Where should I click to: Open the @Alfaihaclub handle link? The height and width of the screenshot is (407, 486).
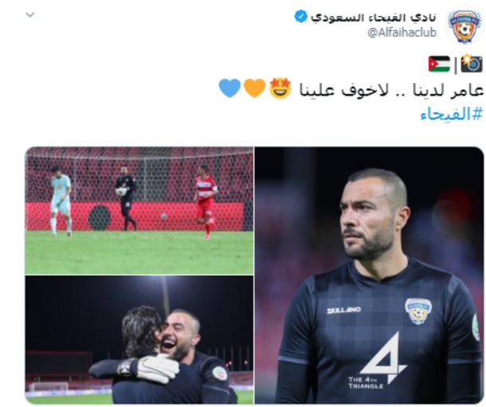click(402, 32)
